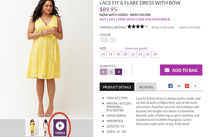
Task: Switch to the Reviews tab
Action: pos(146,87)
